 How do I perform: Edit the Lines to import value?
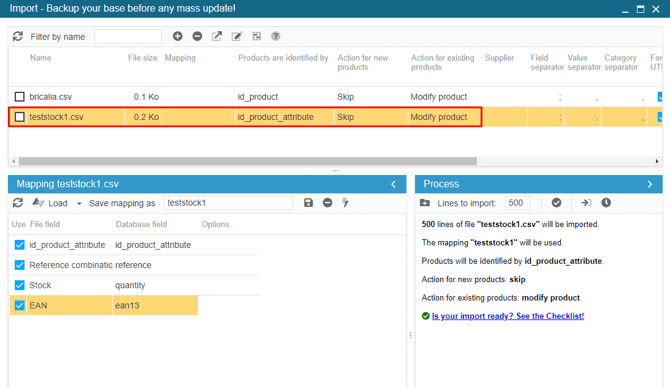click(518, 203)
